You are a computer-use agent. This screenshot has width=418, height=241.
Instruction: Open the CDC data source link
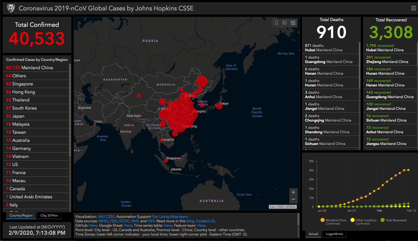tap(113, 221)
